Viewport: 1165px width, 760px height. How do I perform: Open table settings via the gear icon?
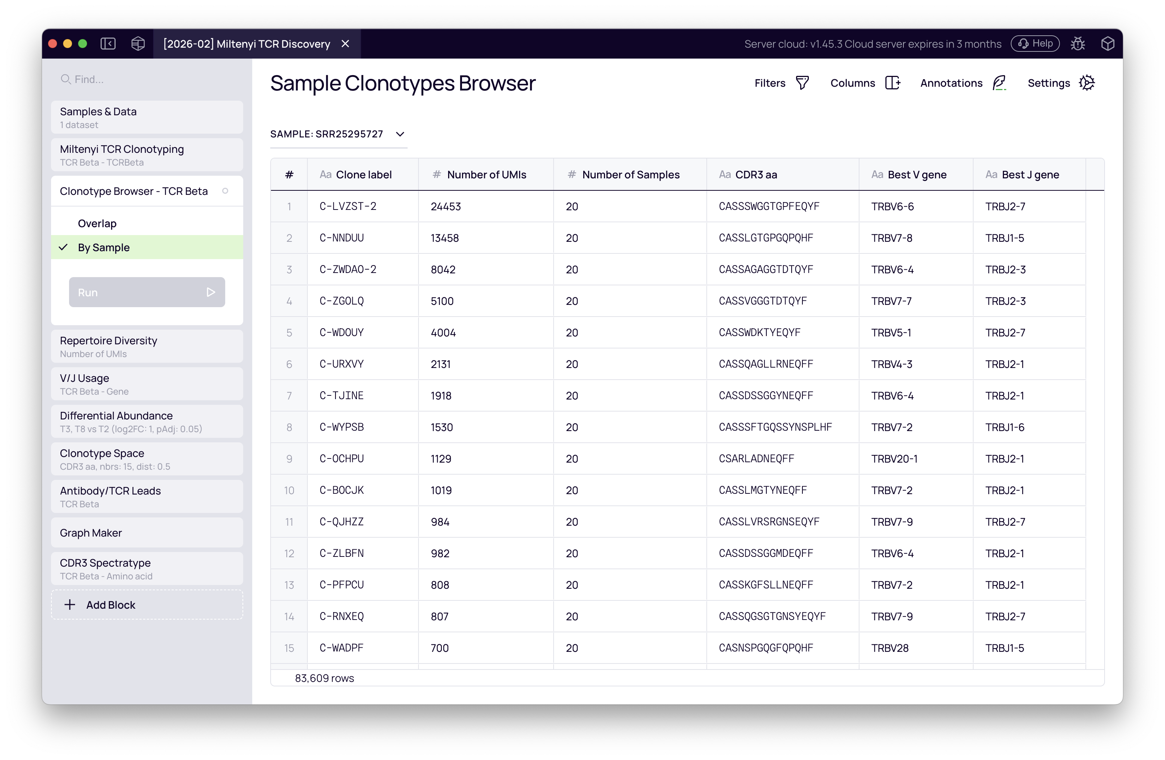1088,83
